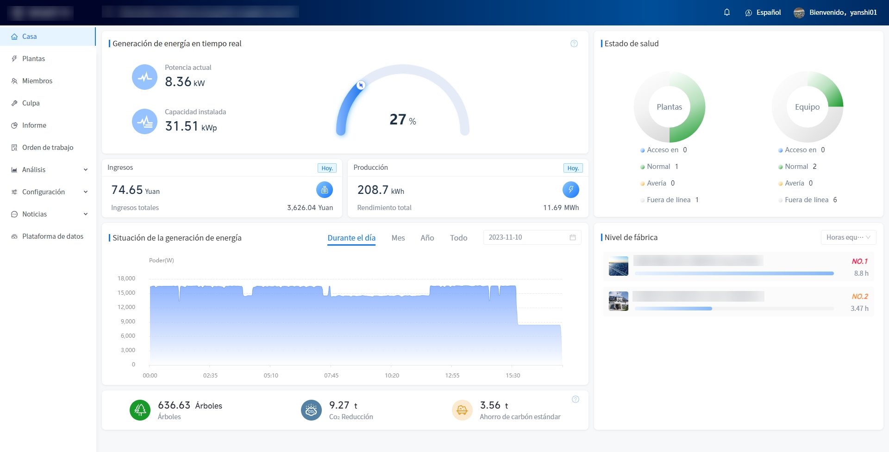The image size is (889, 452).
Task: Open the calendar icon in date picker
Action: point(573,237)
